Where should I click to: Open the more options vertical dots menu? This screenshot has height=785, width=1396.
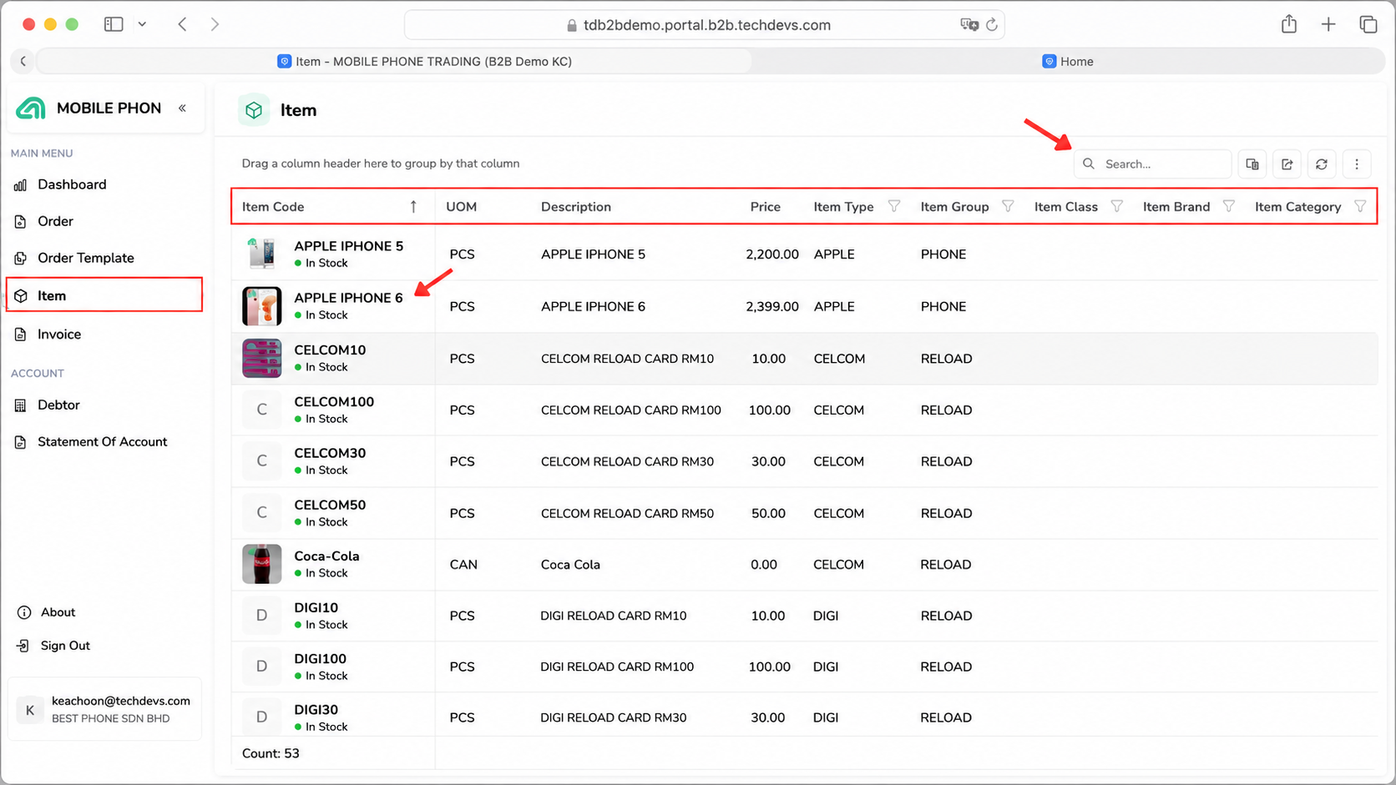pyautogui.click(x=1357, y=164)
